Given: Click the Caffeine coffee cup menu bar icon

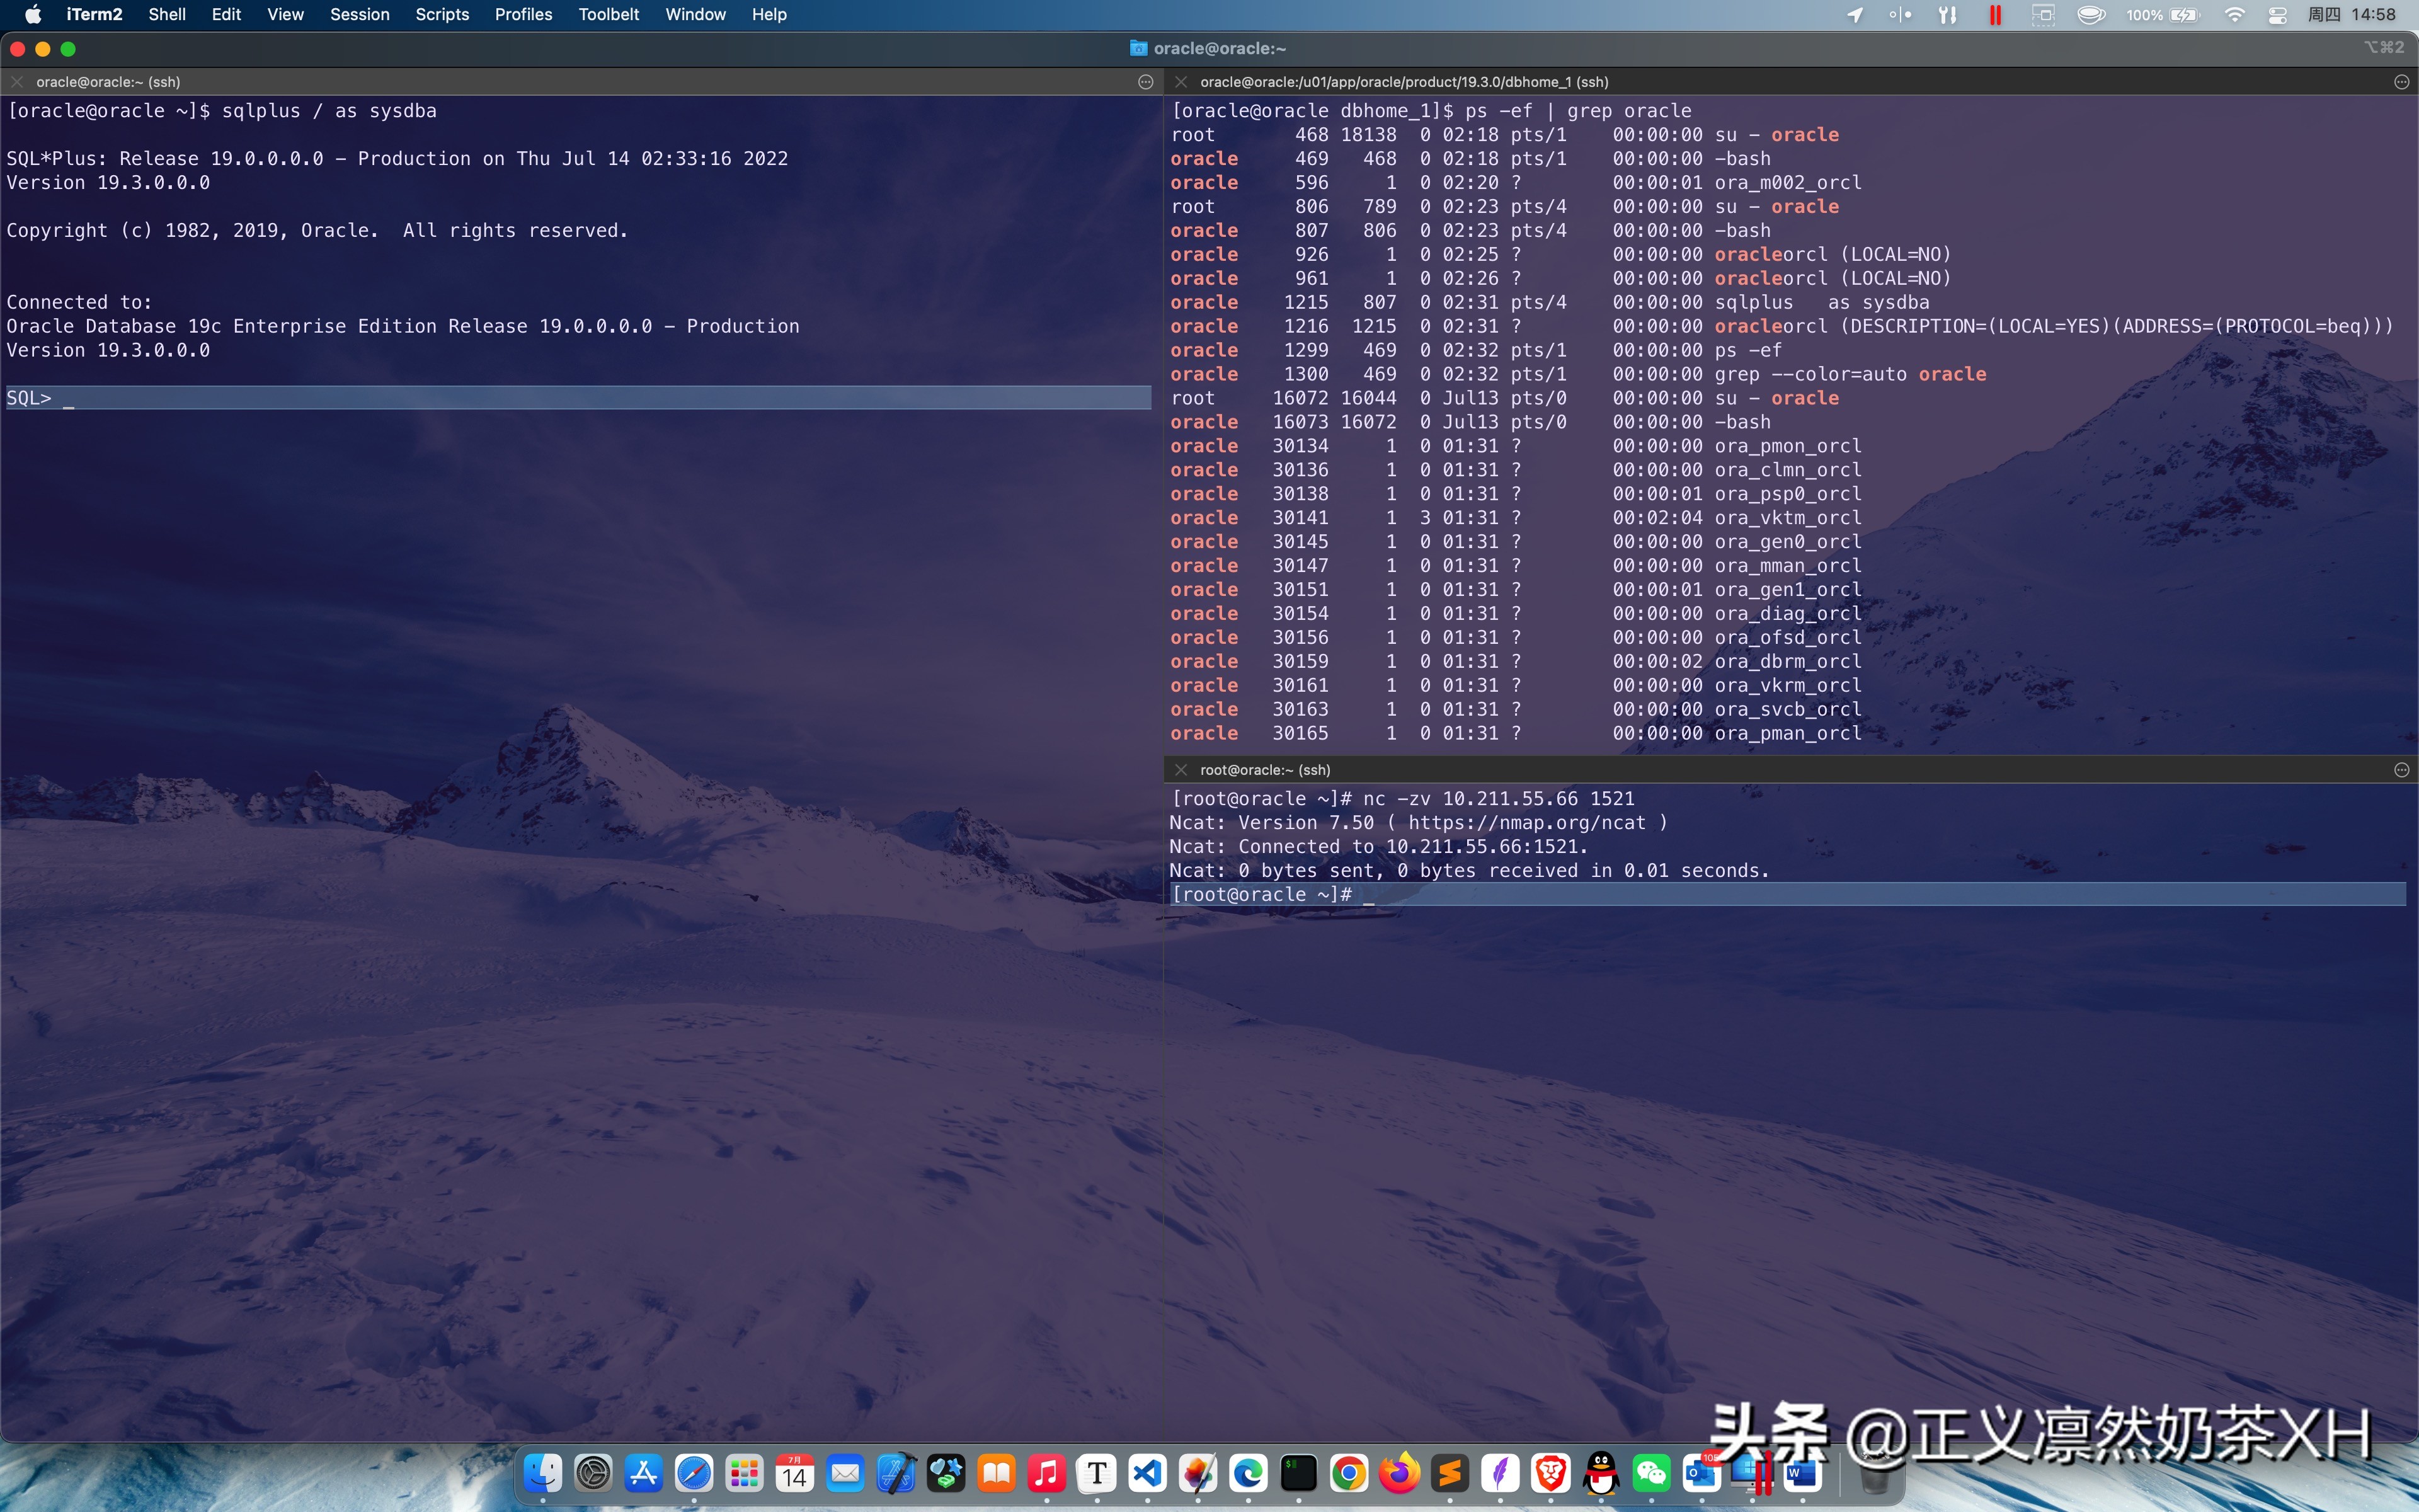Looking at the screenshot, I should (x=2092, y=14).
